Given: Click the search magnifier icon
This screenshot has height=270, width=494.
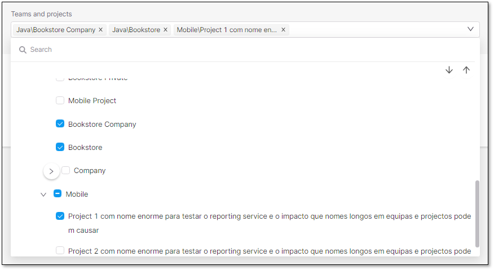Looking at the screenshot, I should [23, 50].
